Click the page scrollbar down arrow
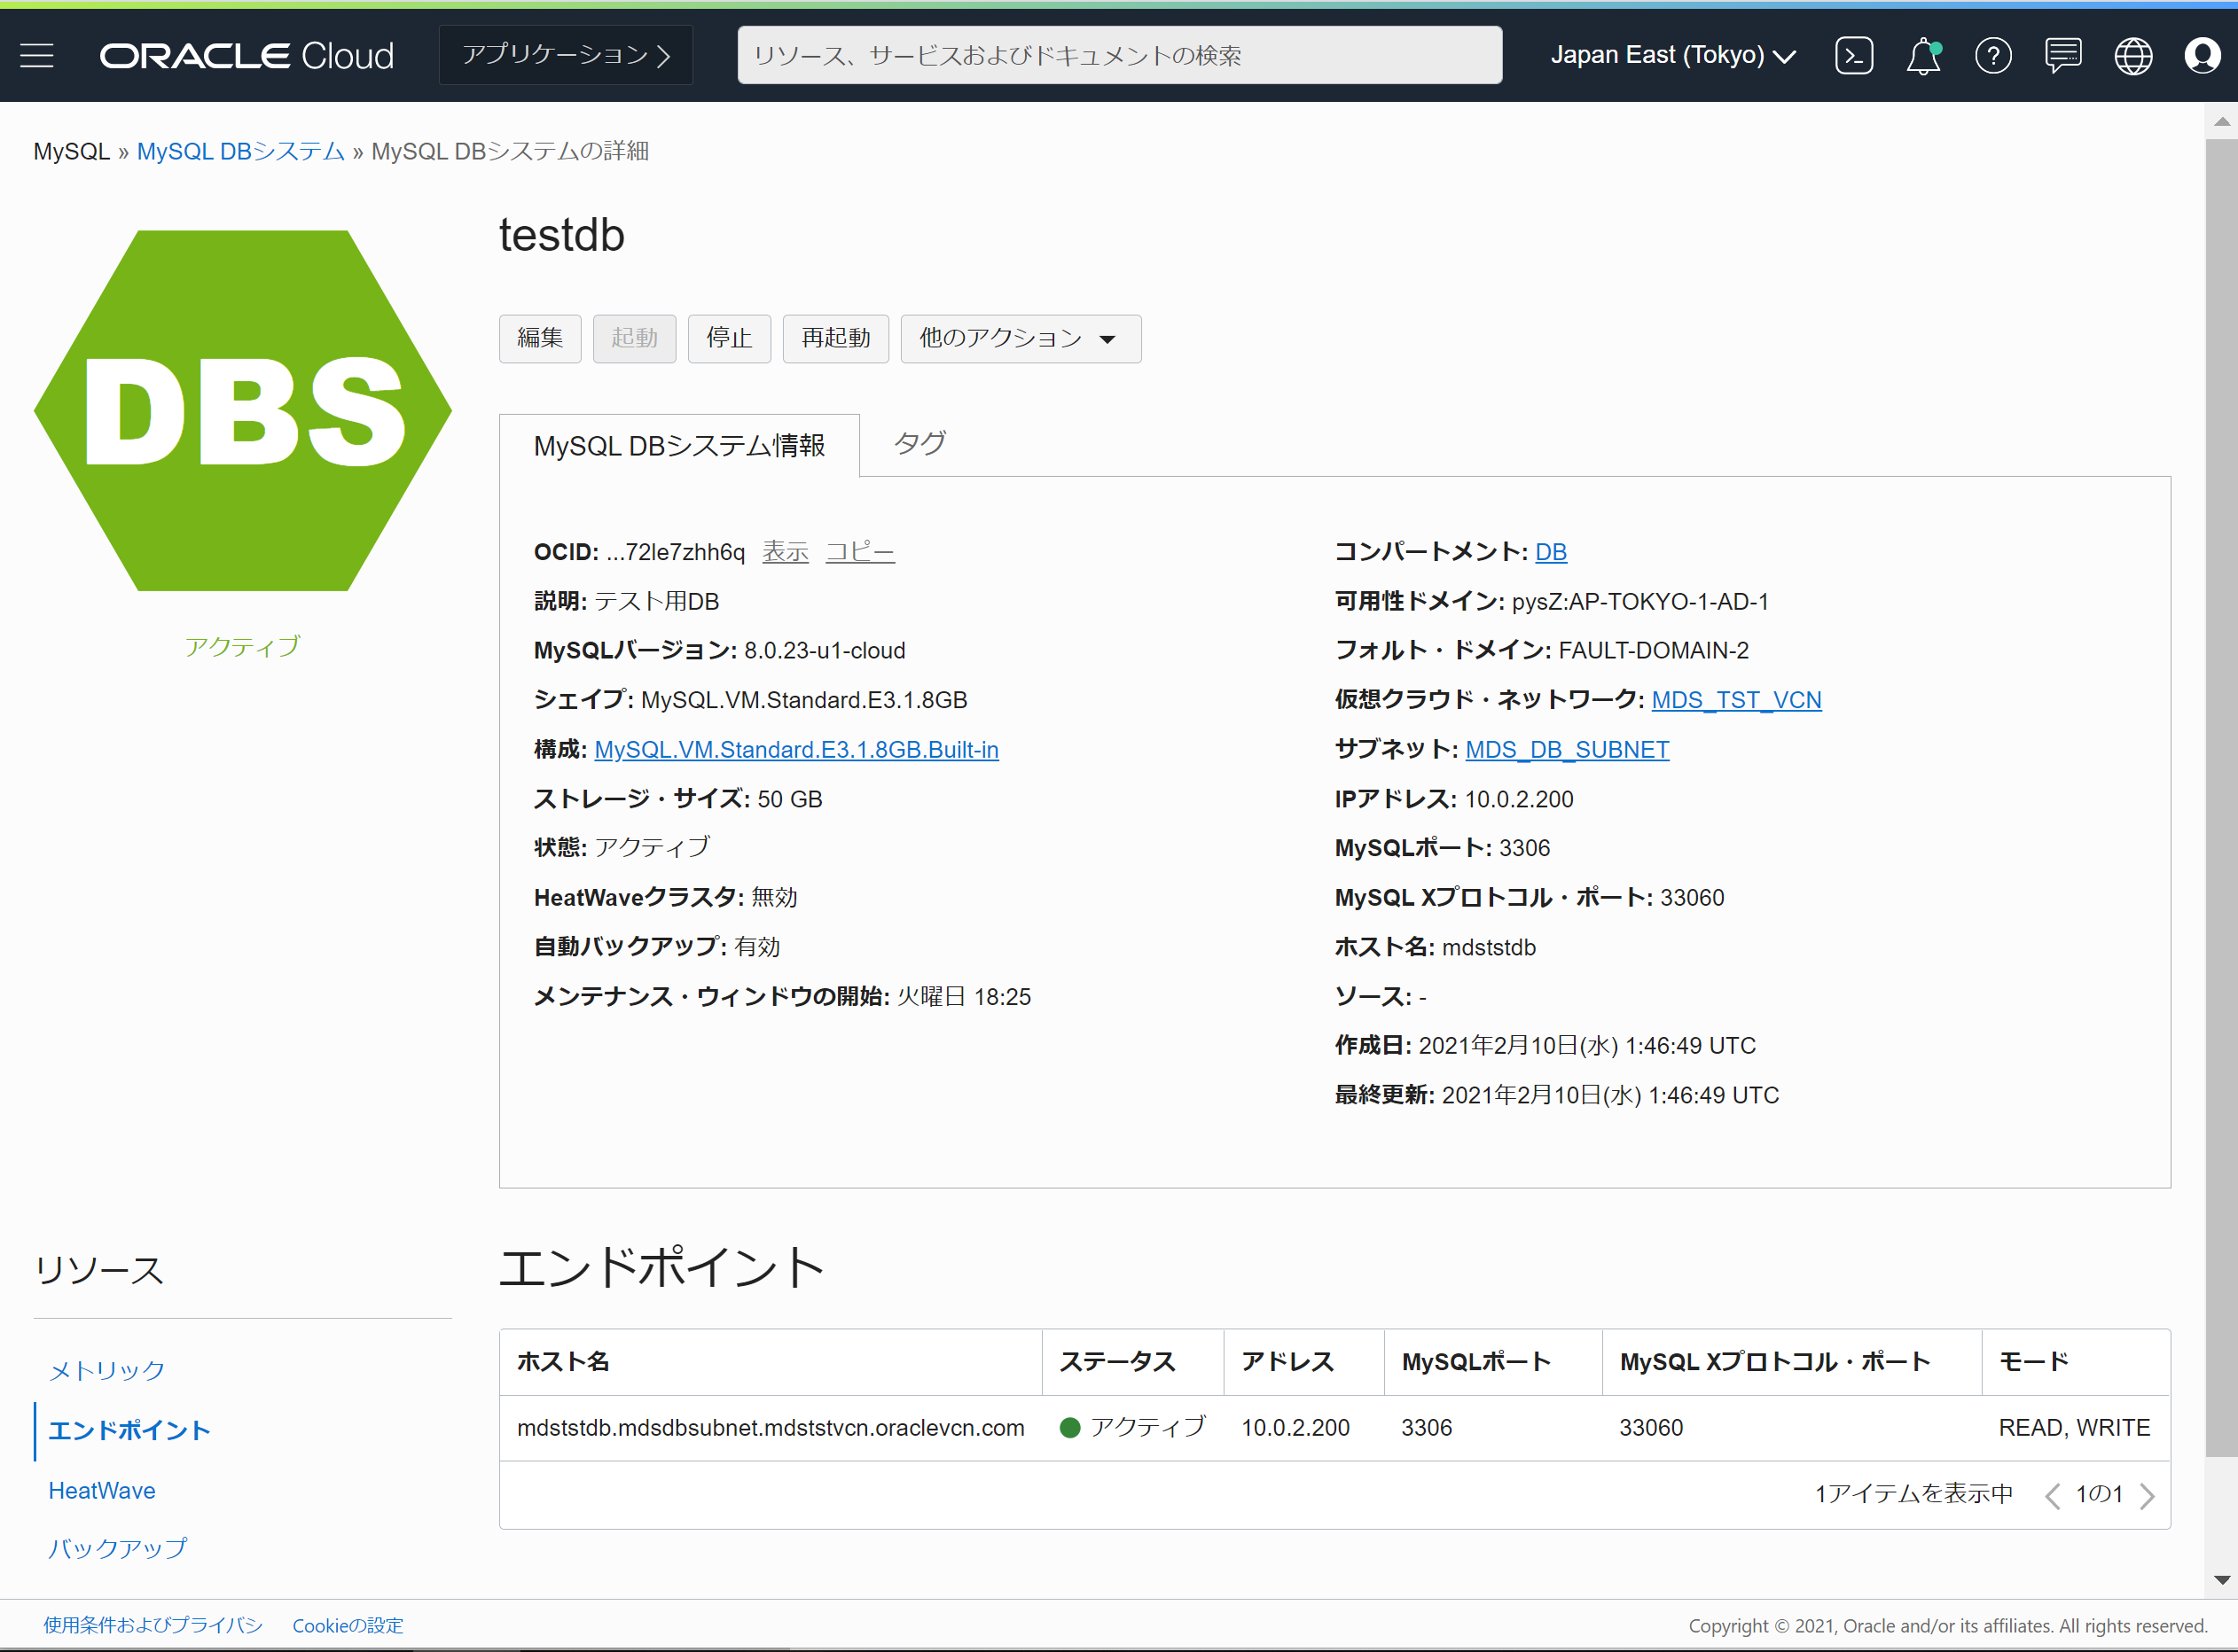2238x1652 pixels. coord(2221,1580)
